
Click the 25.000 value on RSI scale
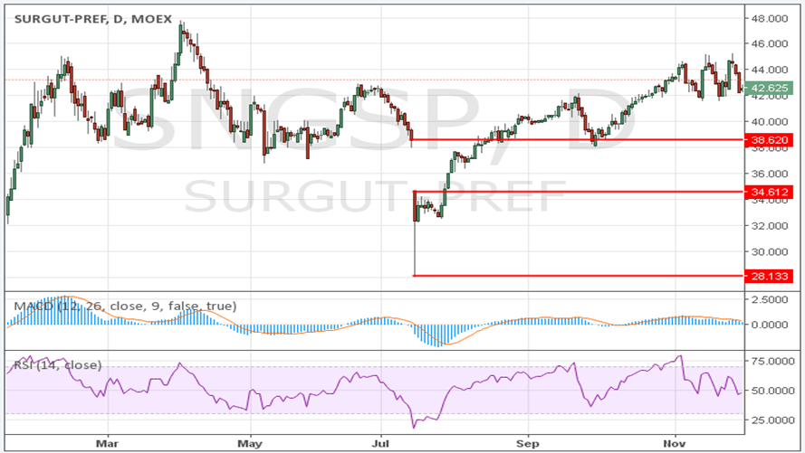[x=773, y=420]
